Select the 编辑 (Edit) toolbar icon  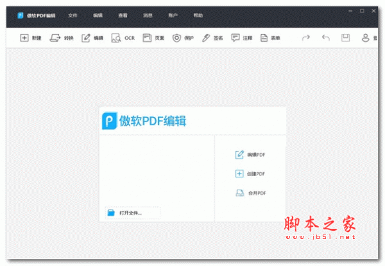click(86, 38)
